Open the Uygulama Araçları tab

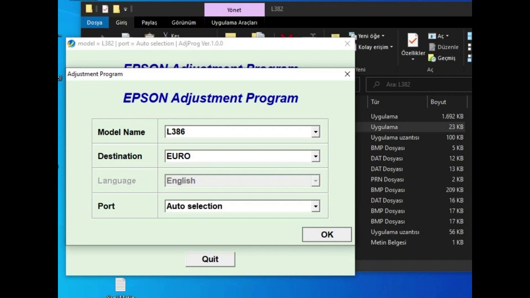234,23
